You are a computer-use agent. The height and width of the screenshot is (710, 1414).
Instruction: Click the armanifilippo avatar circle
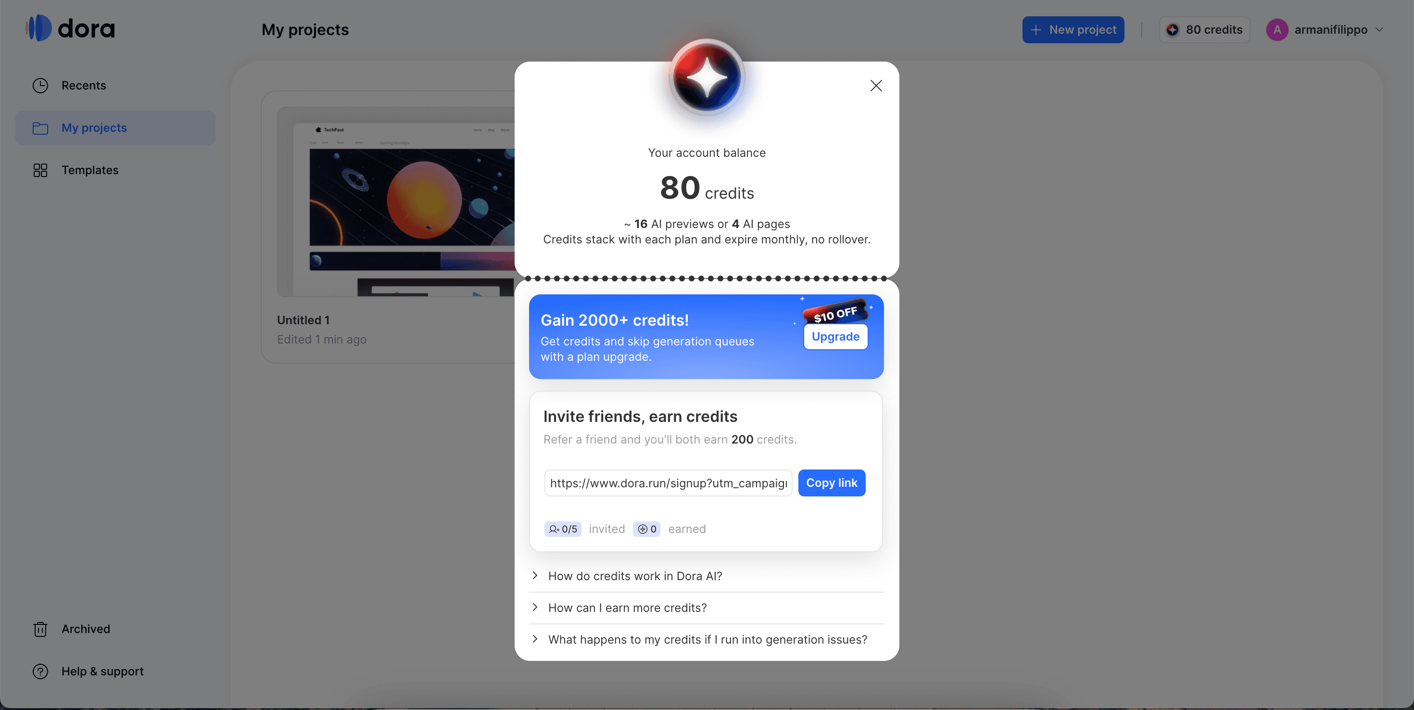coord(1277,30)
